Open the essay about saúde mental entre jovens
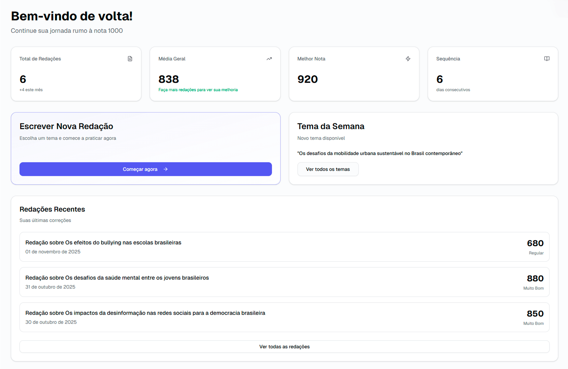568x369 pixels. pyautogui.click(x=117, y=278)
